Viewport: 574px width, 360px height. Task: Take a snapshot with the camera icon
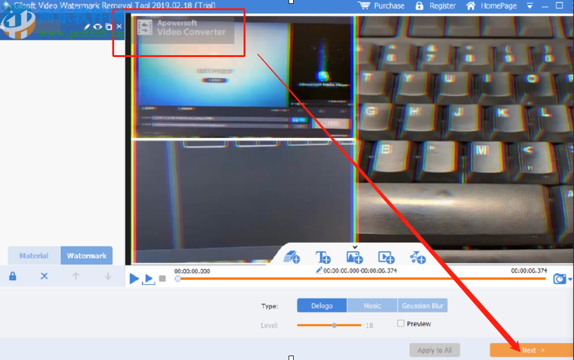[559, 279]
